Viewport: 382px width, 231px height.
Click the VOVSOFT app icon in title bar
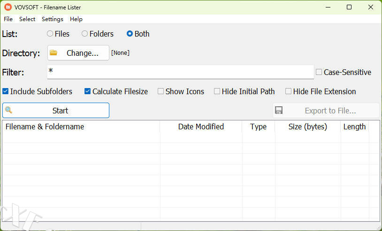(x=8, y=7)
